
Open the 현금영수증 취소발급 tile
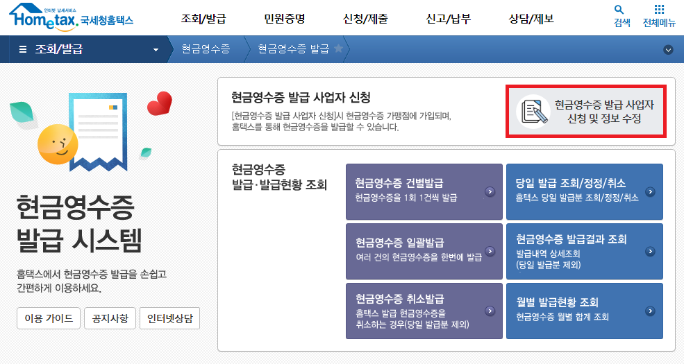tap(424, 311)
